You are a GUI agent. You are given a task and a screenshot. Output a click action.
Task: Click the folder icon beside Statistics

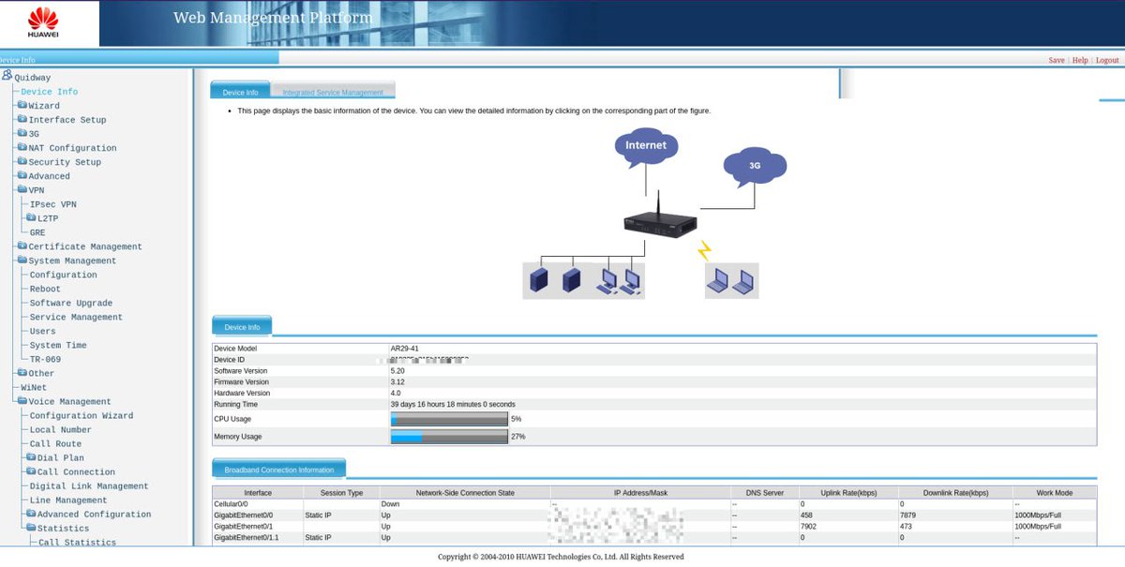[x=31, y=528]
